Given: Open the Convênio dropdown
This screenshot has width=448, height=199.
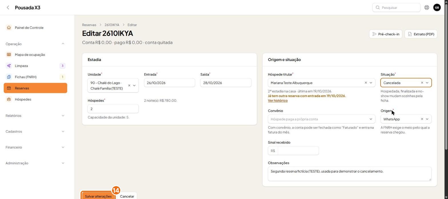Looking at the screenshot, I should (321, 119).
